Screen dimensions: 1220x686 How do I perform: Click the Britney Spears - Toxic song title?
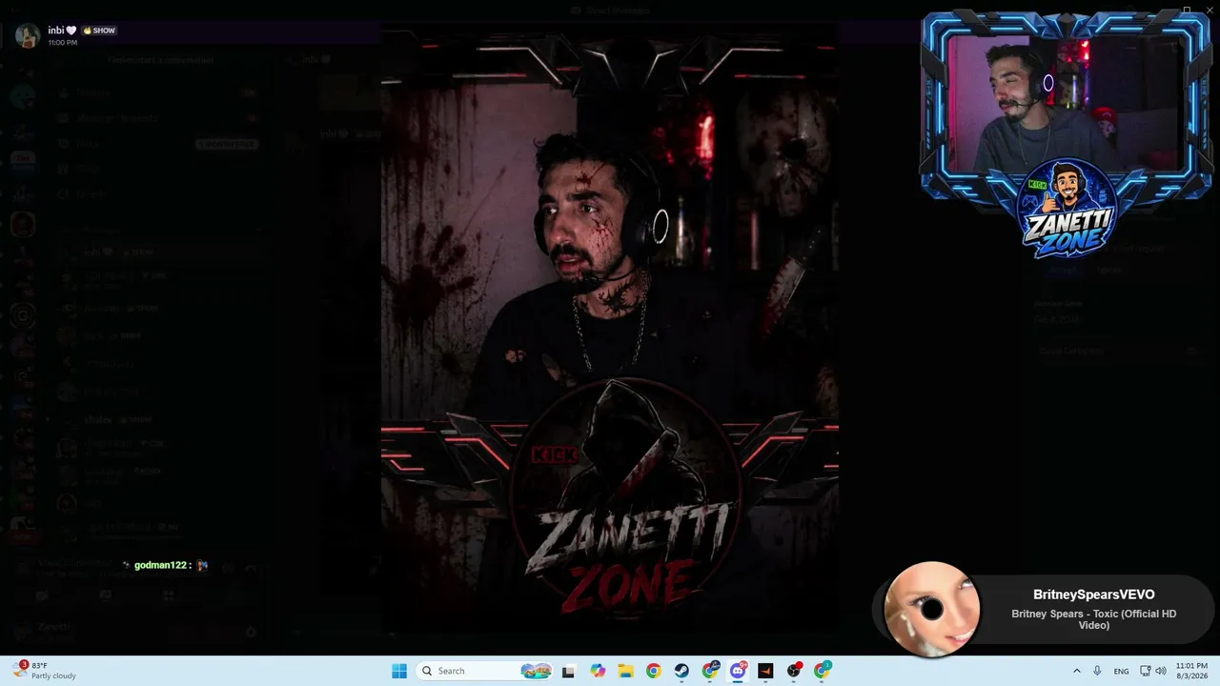point(1093,619)
